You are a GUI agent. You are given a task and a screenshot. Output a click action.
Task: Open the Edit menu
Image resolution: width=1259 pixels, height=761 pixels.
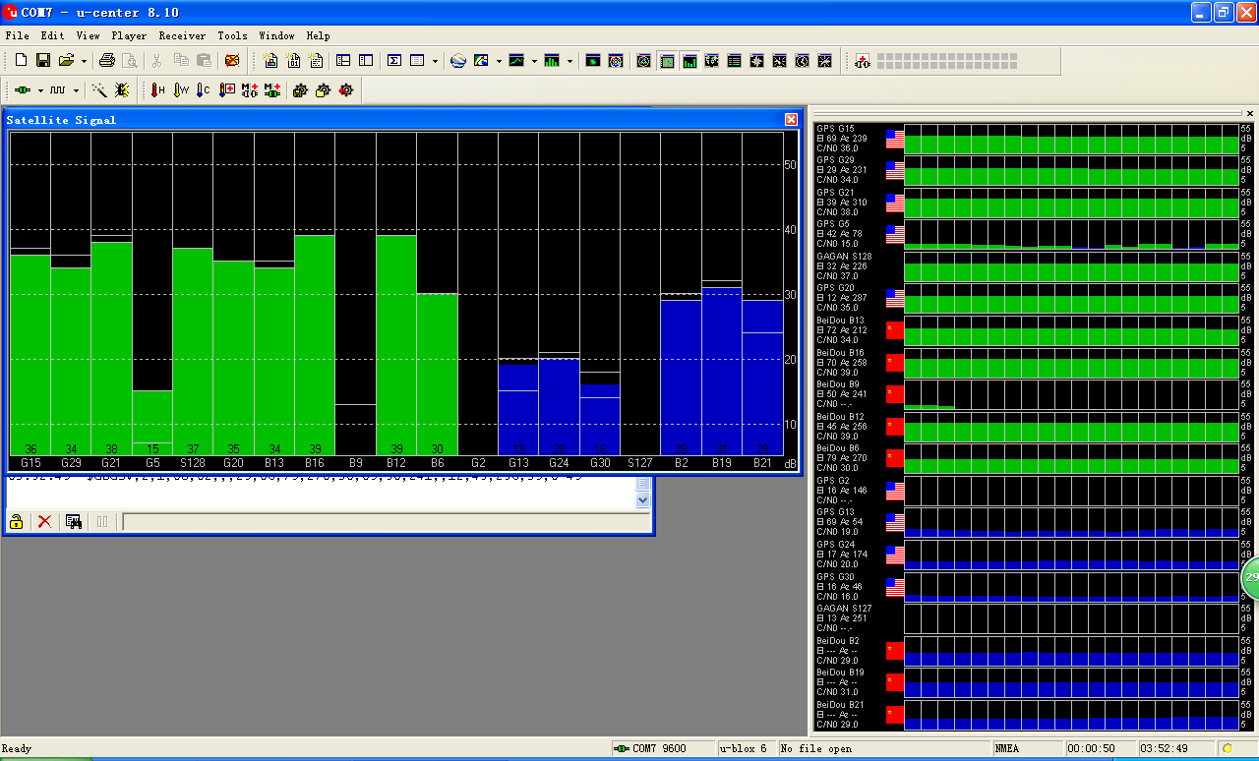pos(52,35)
